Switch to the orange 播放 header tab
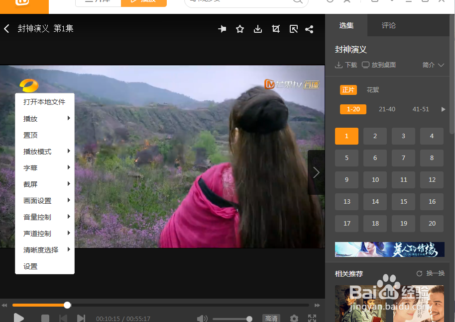This screenshot has height=322, width=455. tap(144, 2)
